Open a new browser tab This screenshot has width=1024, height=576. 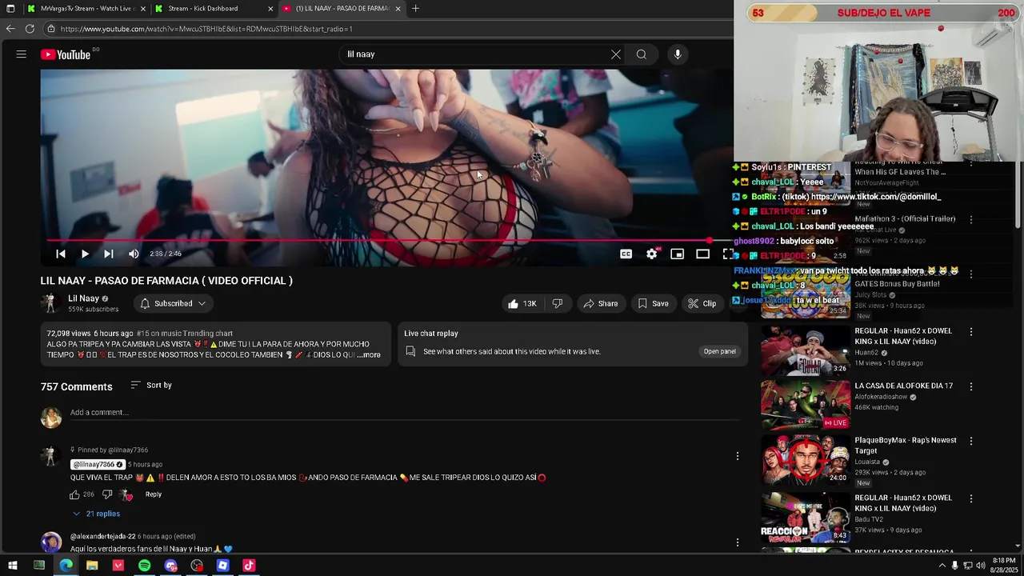415,9
